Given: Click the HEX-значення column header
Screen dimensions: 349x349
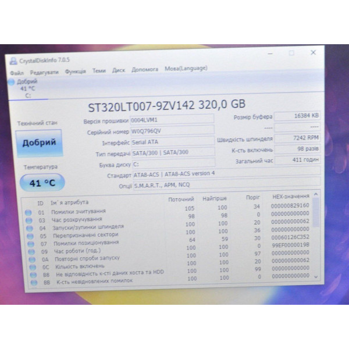Looking at the screenshot, I should (291, 197).
